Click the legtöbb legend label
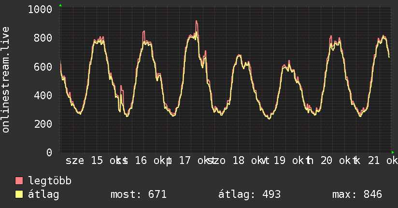Screen dimensions: 398x208 (x=50, y=181)
